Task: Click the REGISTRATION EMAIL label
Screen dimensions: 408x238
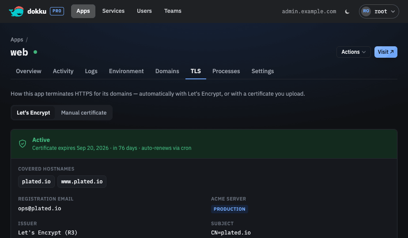Action: 46,199
